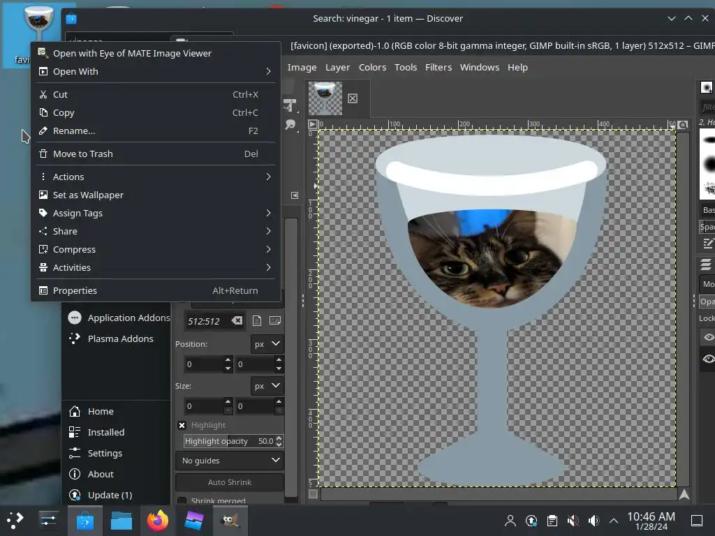The height and width of the screenshot is (536, 715).
Task: Open the GIMP Layers tab icon
Action: pos(706,265)
